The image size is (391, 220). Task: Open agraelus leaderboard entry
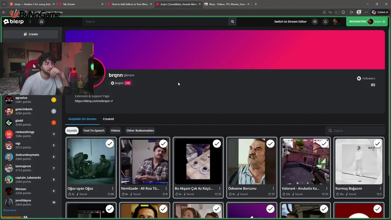(x=31, y=100)
